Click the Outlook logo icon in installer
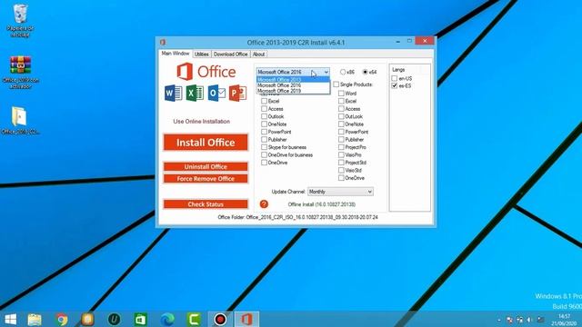This screenshot has height=327, width=582. 216,93
